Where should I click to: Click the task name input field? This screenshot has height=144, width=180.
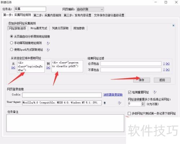pos(30,9)
